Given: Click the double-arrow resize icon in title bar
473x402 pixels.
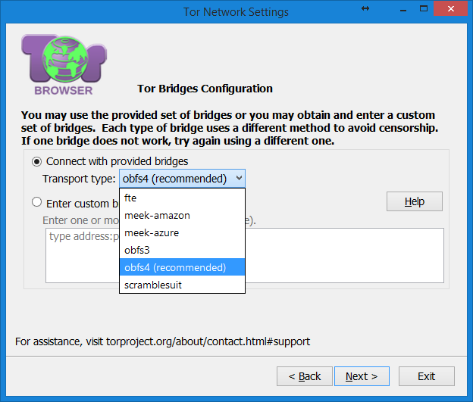Looking at the screenshot, I should (x=365, y=9).
